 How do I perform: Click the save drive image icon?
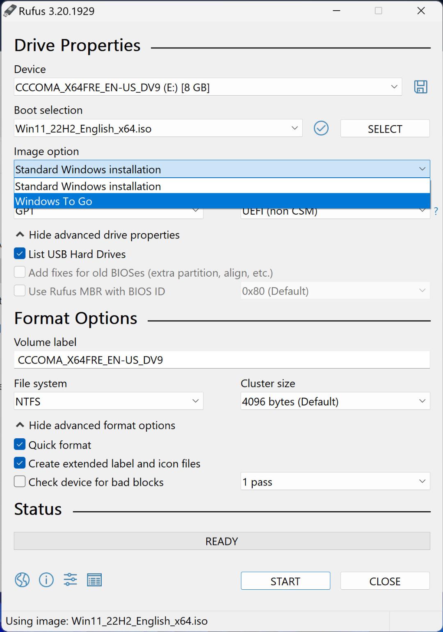coord(420,87)
